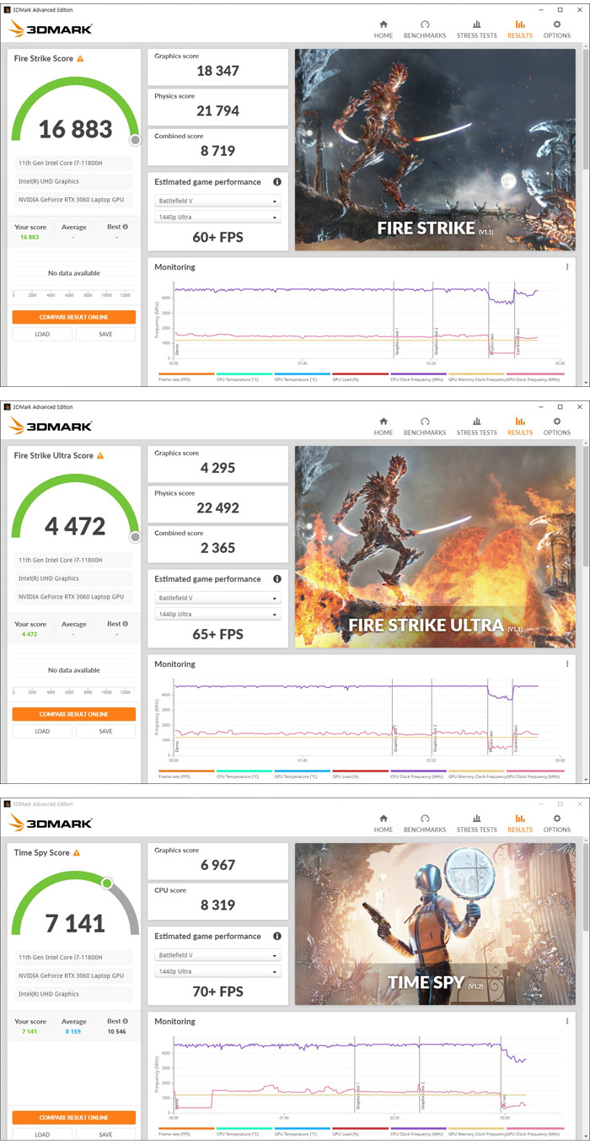Open Monitoring three-dot menu in Fire Strike window
This screenshot has height=1144, width=590.
[567, 267]
